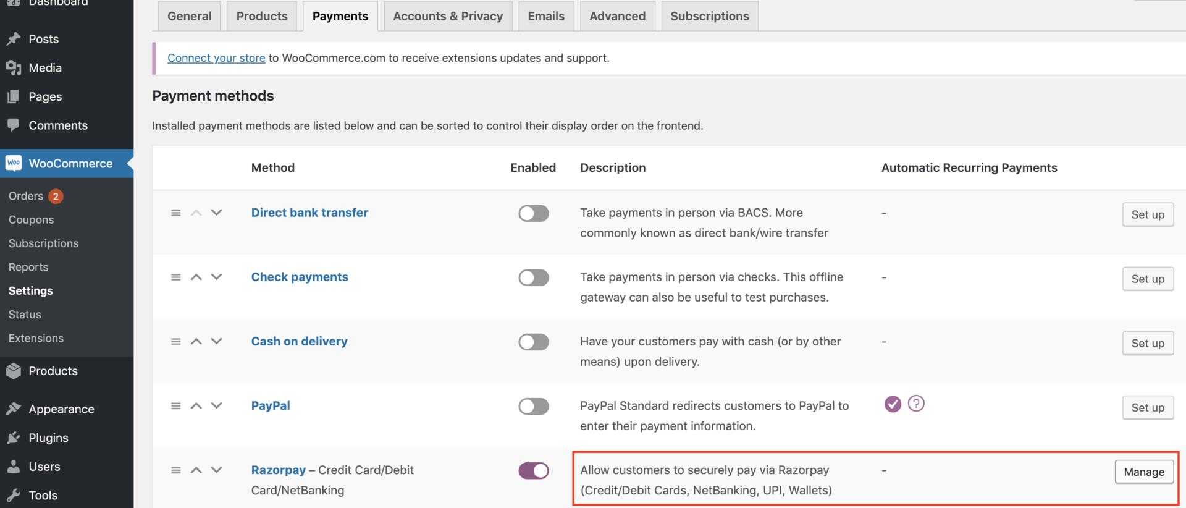Open the Accounts & Privacy tab

(x=448, y=16)
